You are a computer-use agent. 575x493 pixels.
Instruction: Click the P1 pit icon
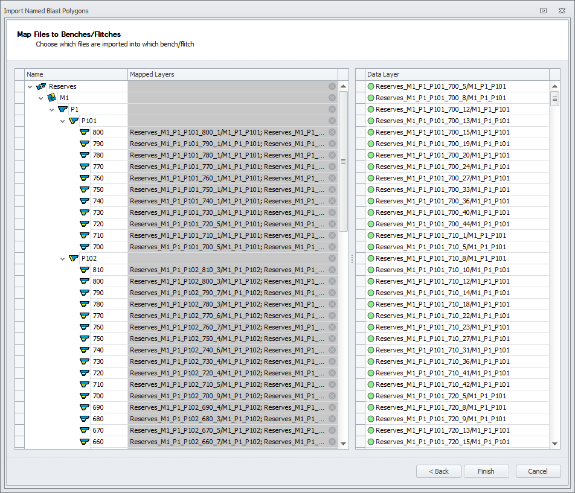[x=63, y=109]
